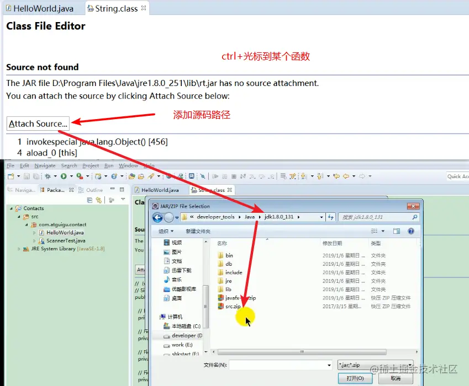Image resolution: width=469 pixels, height=386 pixels.
Task: Open the 组织 (Organize) dropdown
Action: [x=166, y=232]
